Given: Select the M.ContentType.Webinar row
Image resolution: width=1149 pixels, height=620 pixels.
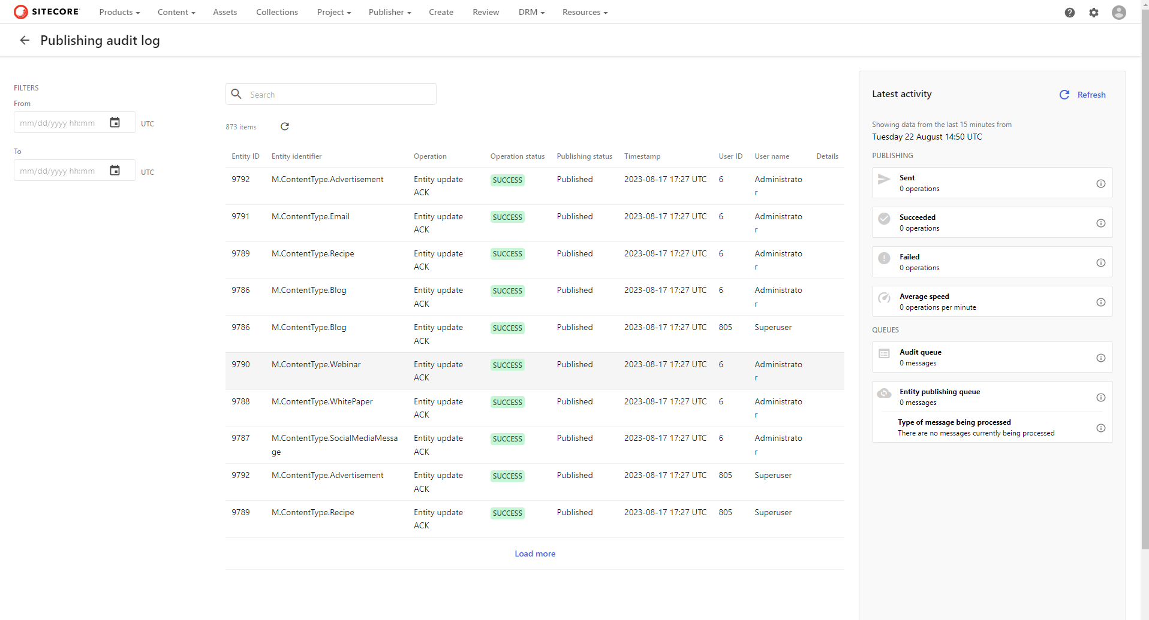Looking at the screenshot, I should pyautogui.click(x=535, y=371).
